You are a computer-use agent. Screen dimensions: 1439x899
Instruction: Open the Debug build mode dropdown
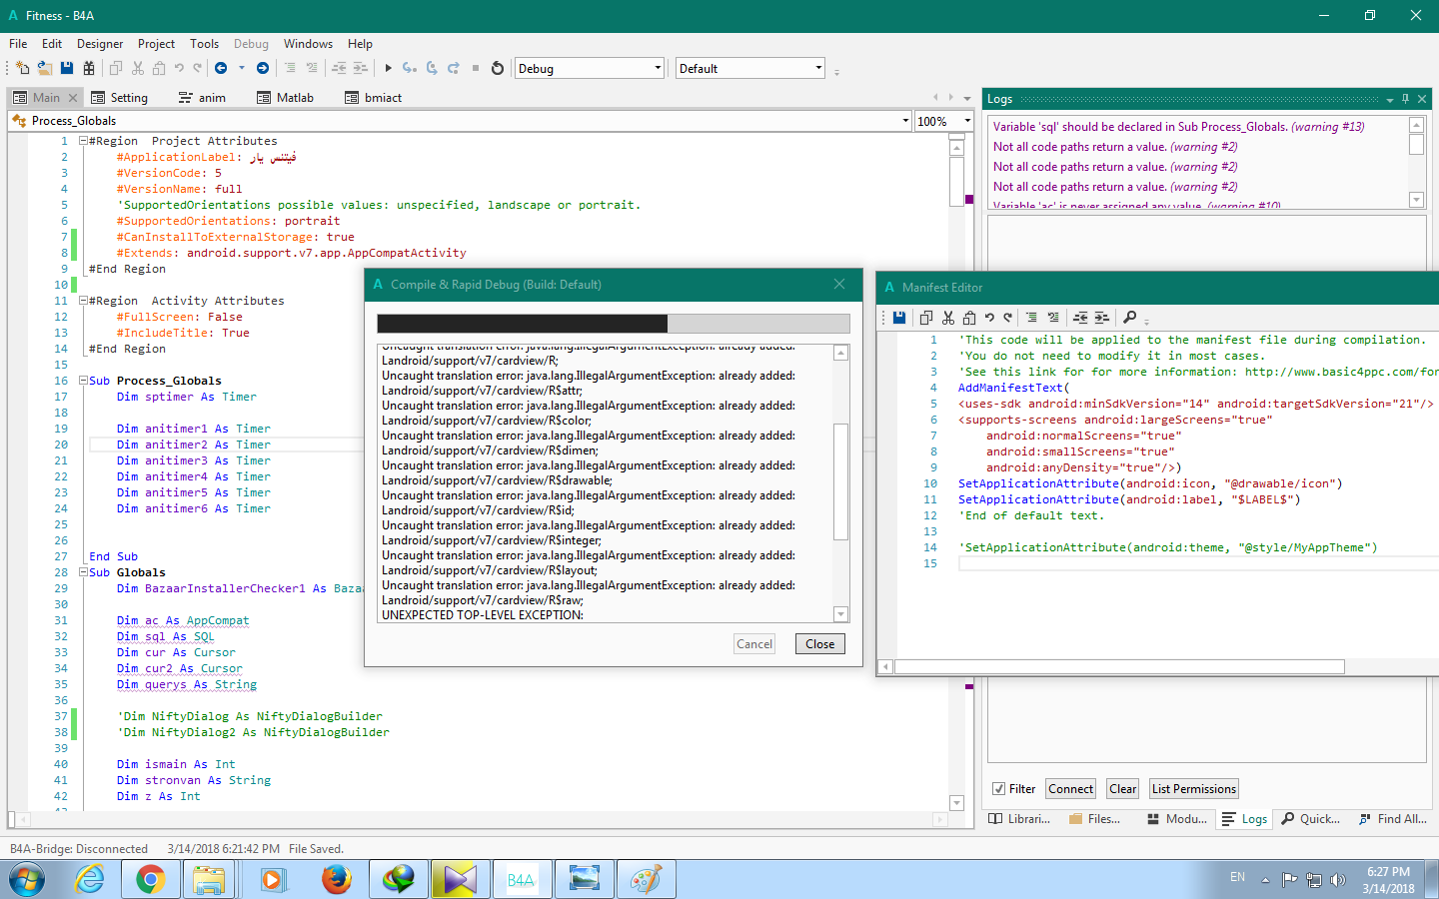[x=658, y=68]
